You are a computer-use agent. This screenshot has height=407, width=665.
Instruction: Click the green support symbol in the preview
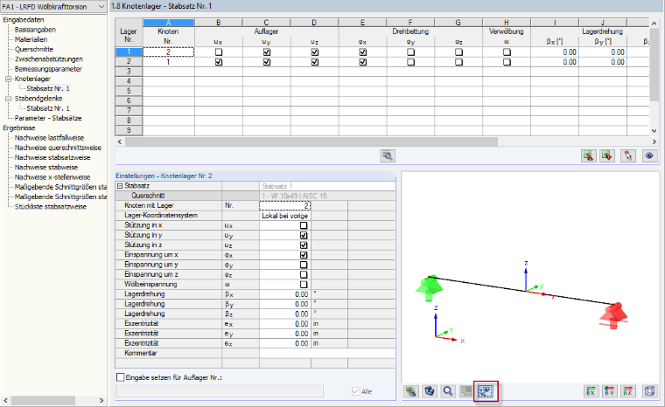coord(429,288)
